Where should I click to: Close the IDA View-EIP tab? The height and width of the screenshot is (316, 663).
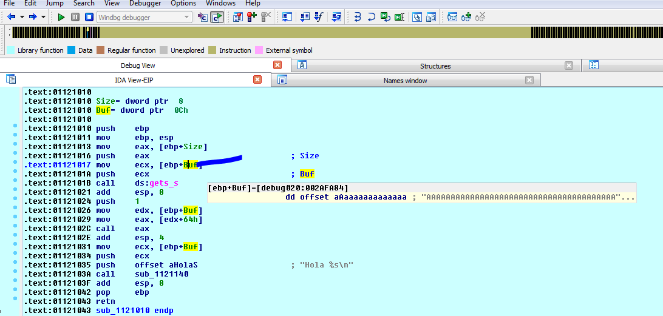[257, 79]
